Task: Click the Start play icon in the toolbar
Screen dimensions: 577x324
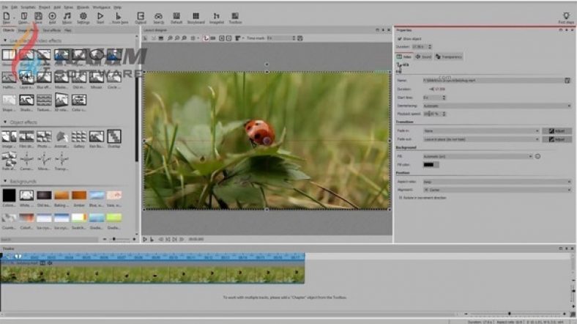Action: 101,16
